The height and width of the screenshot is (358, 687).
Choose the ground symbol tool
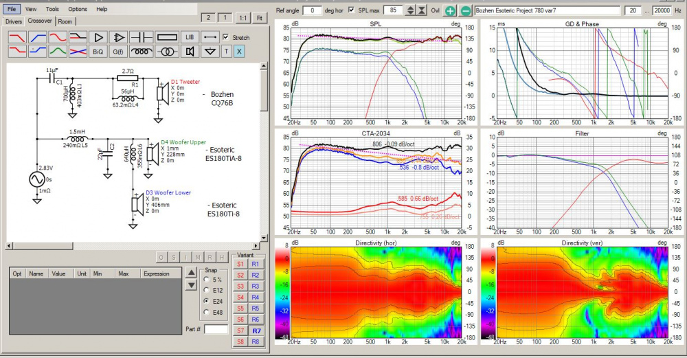[211, 52]
